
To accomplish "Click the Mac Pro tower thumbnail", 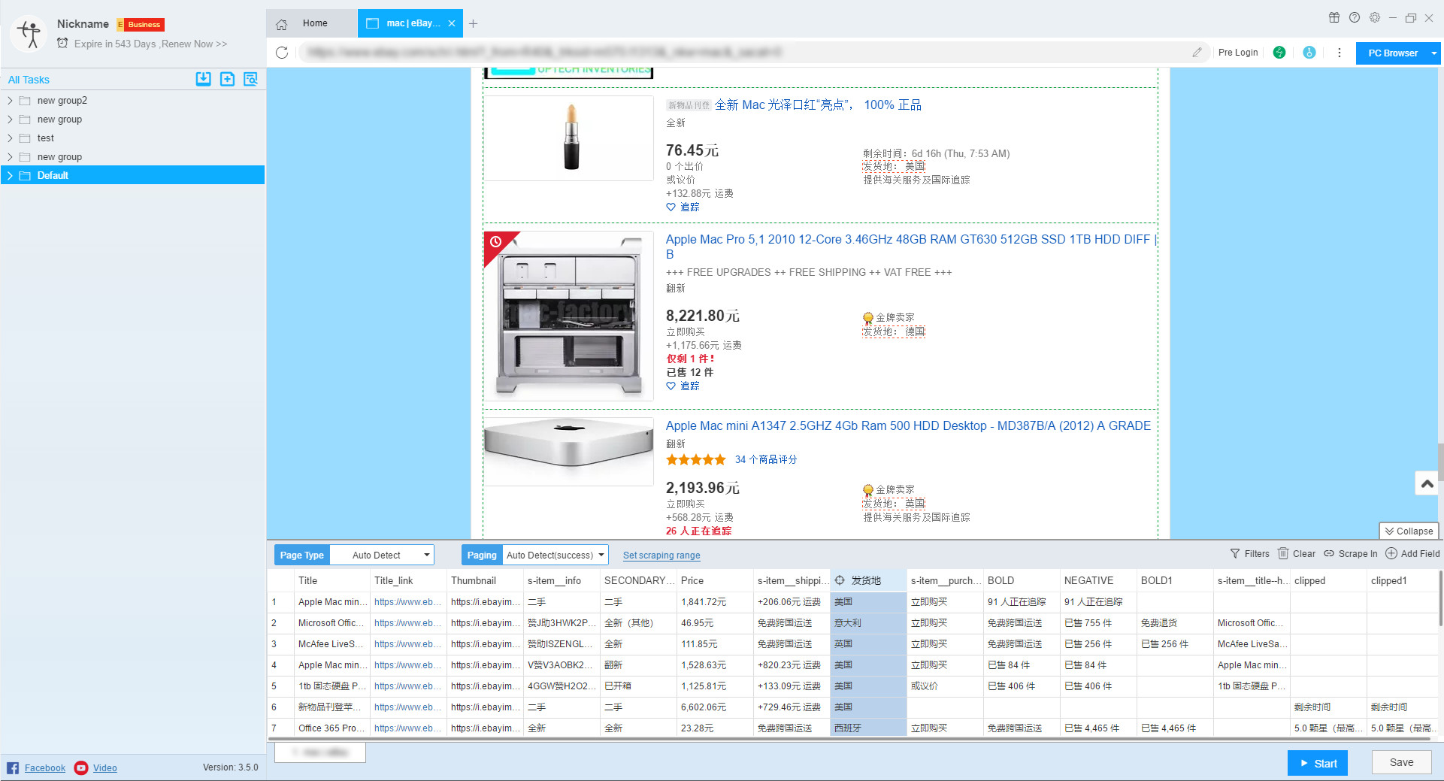I will (569, 316).
